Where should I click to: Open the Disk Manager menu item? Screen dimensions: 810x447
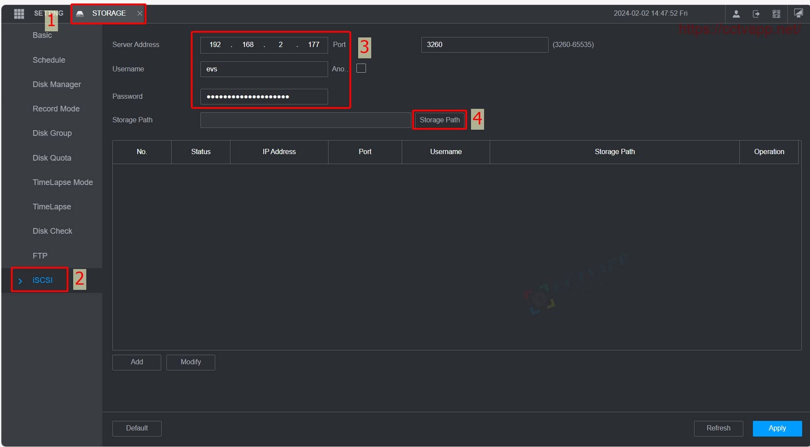coord(57,84)
